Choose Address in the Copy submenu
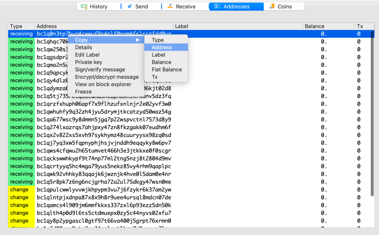The width and height of the screenshot is (379, 235). pyautogui.click(x=162, y=47)
